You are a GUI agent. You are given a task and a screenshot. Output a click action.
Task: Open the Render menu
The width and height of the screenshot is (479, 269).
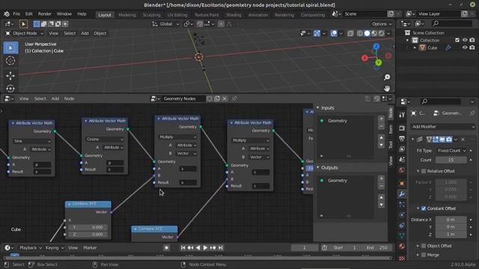pos(45,14)
